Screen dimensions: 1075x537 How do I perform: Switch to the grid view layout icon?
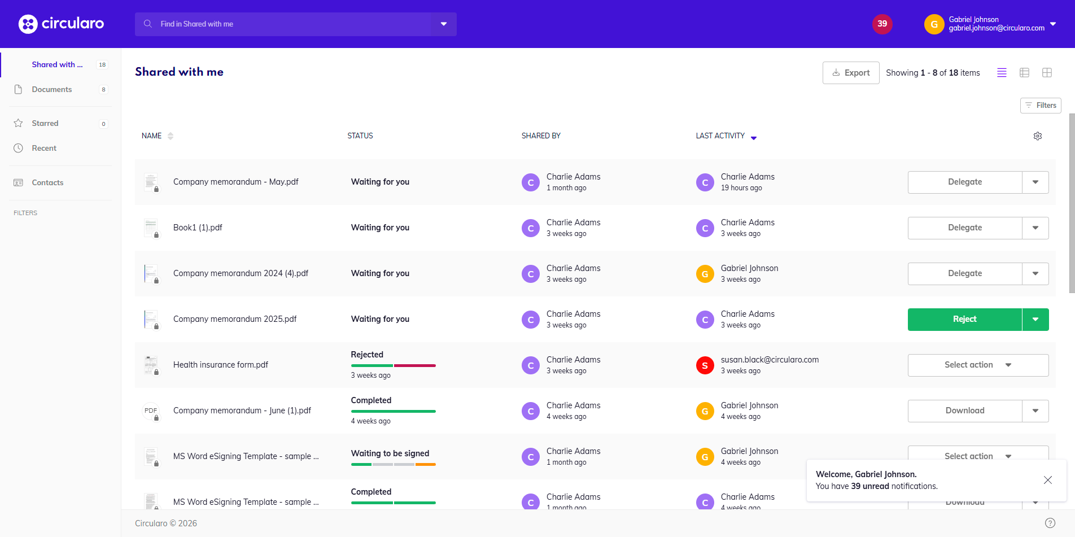(1047, 73)
